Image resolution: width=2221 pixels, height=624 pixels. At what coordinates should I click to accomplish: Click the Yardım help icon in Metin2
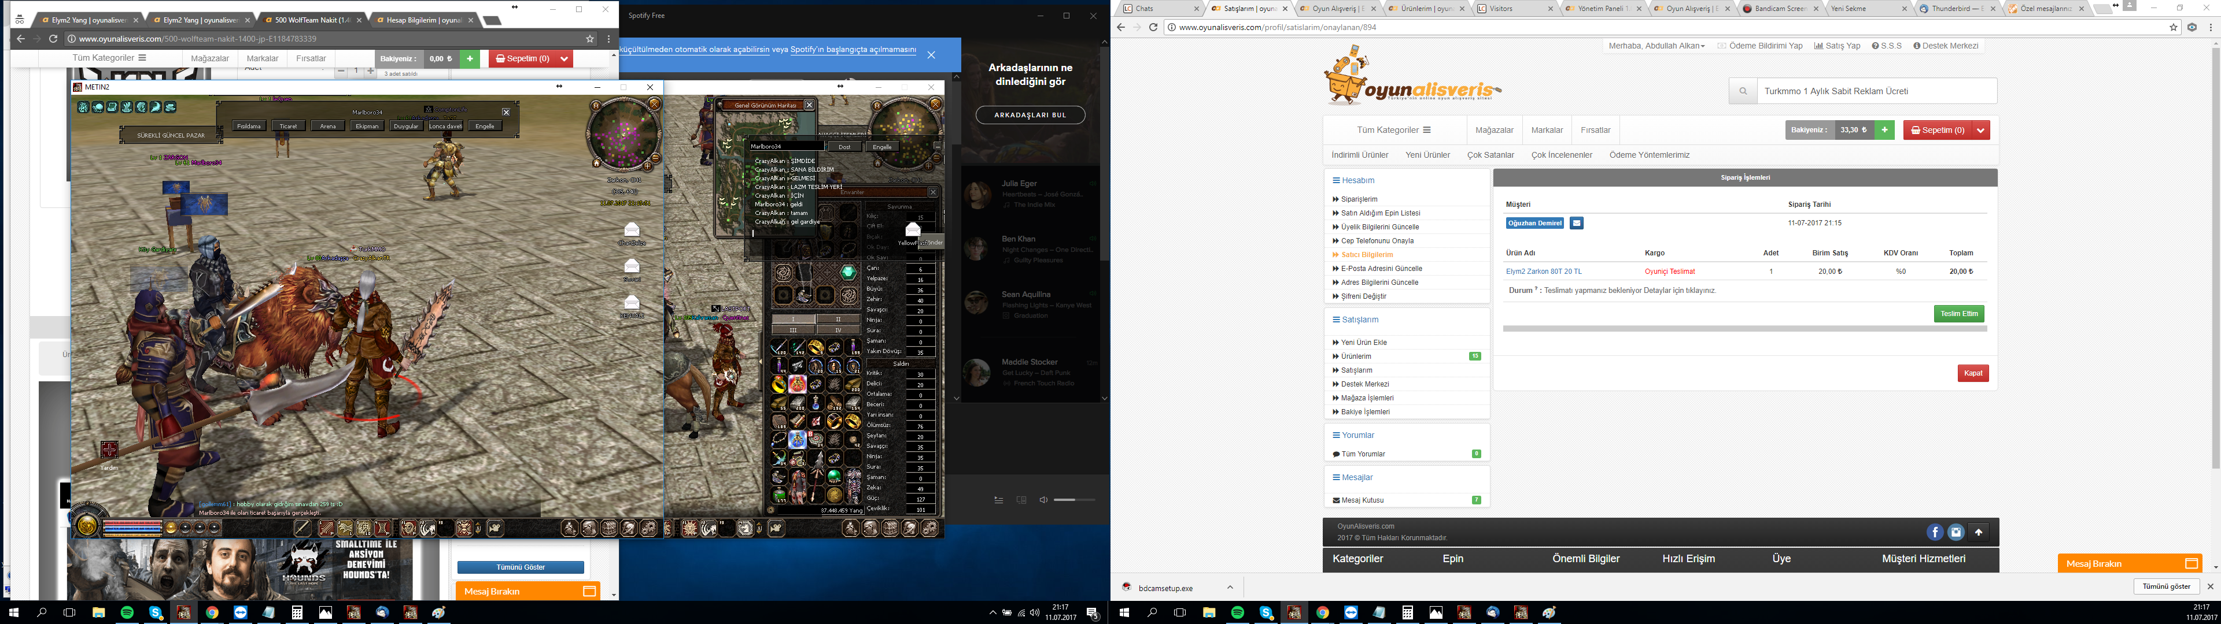point(109,450)
